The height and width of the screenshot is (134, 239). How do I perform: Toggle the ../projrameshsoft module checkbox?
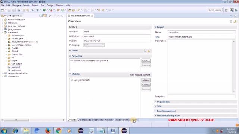point(72,80)
